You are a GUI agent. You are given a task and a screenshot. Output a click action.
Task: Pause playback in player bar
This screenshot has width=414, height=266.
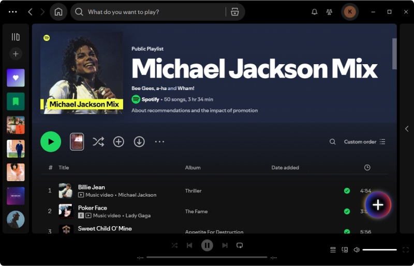(207, 245)
